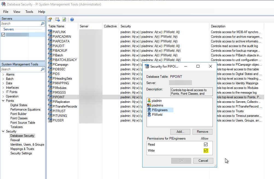Click the Add... button in security dialog

[180, 132]
